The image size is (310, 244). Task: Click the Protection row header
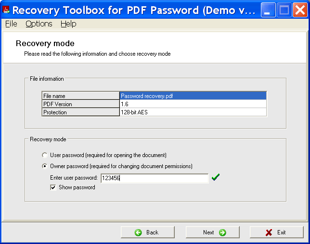(81, 112)
